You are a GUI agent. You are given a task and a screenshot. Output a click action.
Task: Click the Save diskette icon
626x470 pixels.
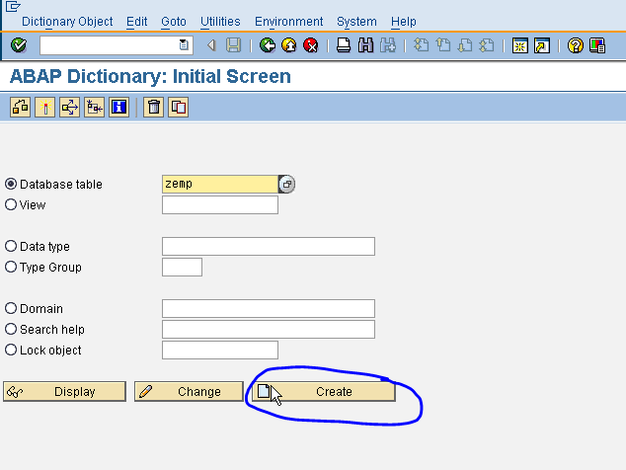tap(234, 45)
